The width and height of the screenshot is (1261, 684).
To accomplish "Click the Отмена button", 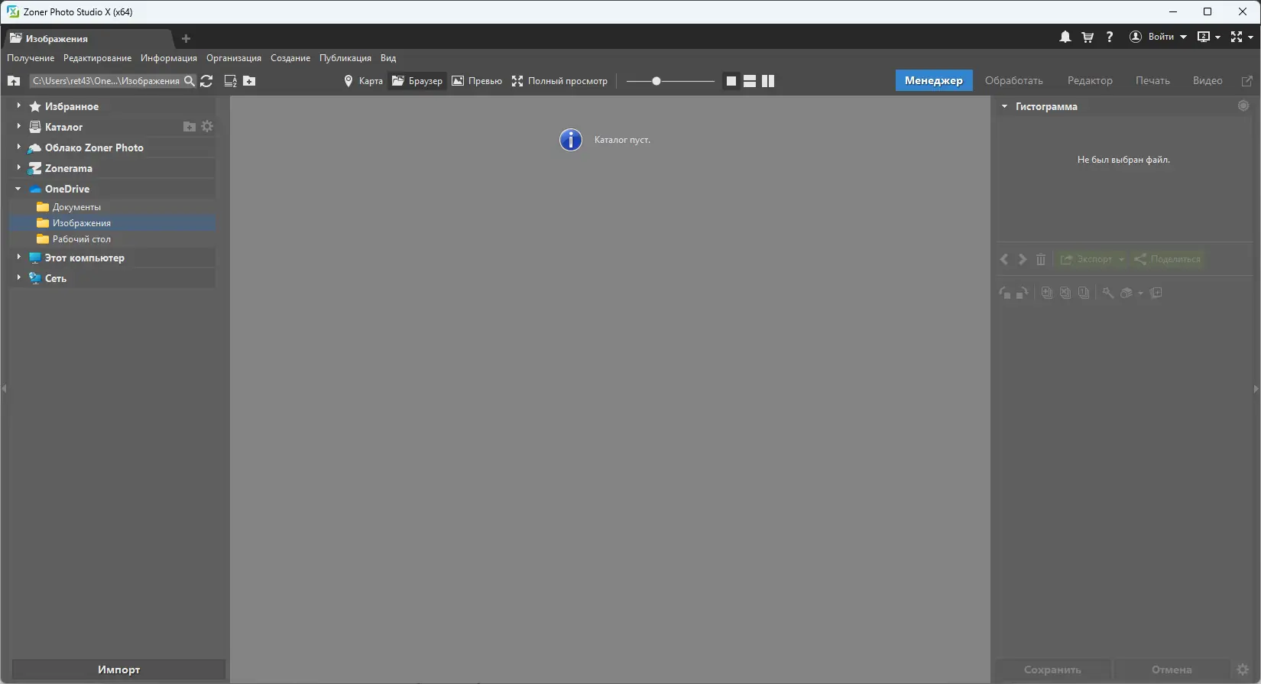I will pos(1172,669).
